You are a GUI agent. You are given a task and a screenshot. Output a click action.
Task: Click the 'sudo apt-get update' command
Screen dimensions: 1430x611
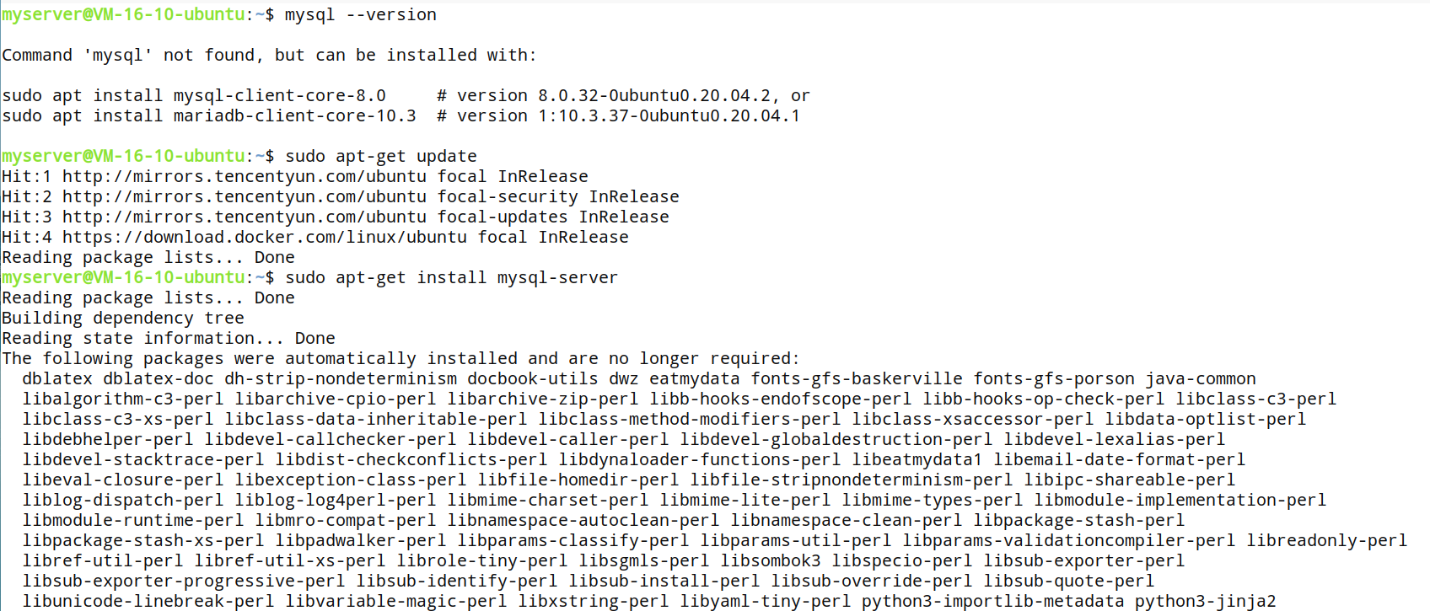[381, 156]
